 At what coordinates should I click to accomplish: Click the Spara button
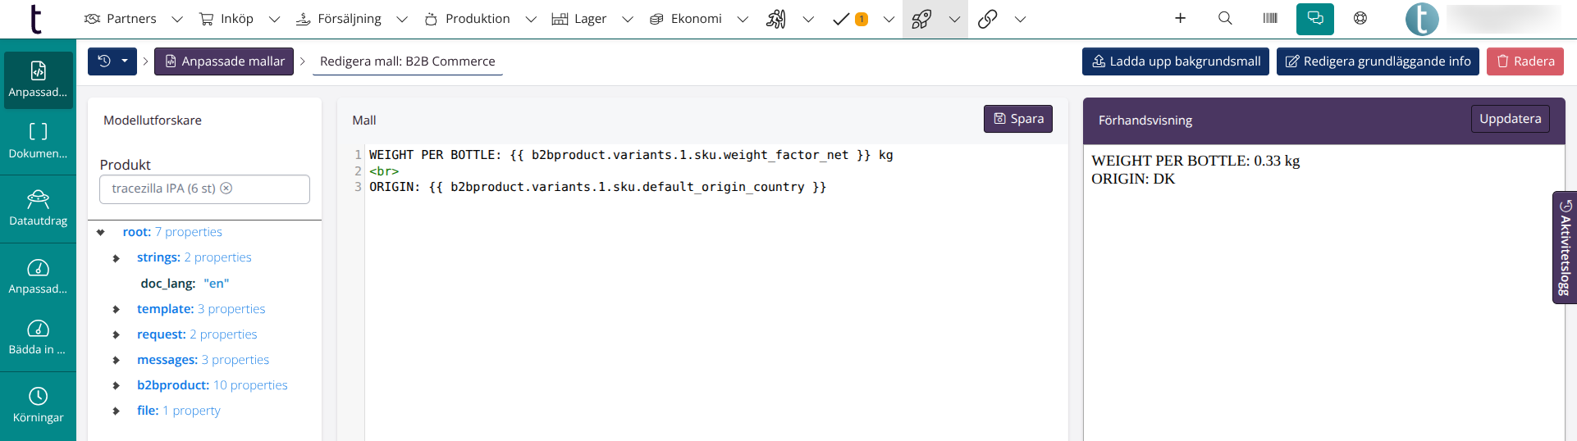coord(1017,119)
